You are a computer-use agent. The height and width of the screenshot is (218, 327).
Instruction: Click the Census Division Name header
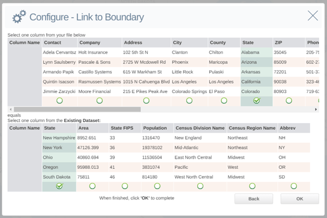tap(200, 128)
